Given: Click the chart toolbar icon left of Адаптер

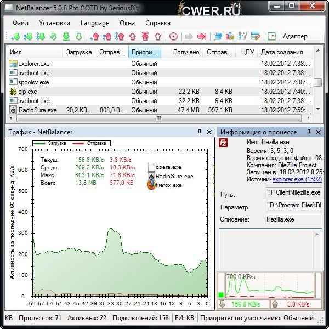Looking at the screenshot, I should [271, 37].
